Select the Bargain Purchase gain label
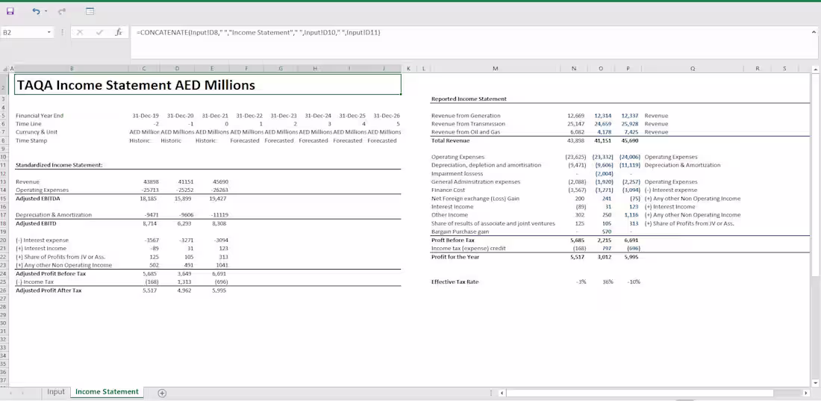The image size is (821, 401). [x=459, y=231]
